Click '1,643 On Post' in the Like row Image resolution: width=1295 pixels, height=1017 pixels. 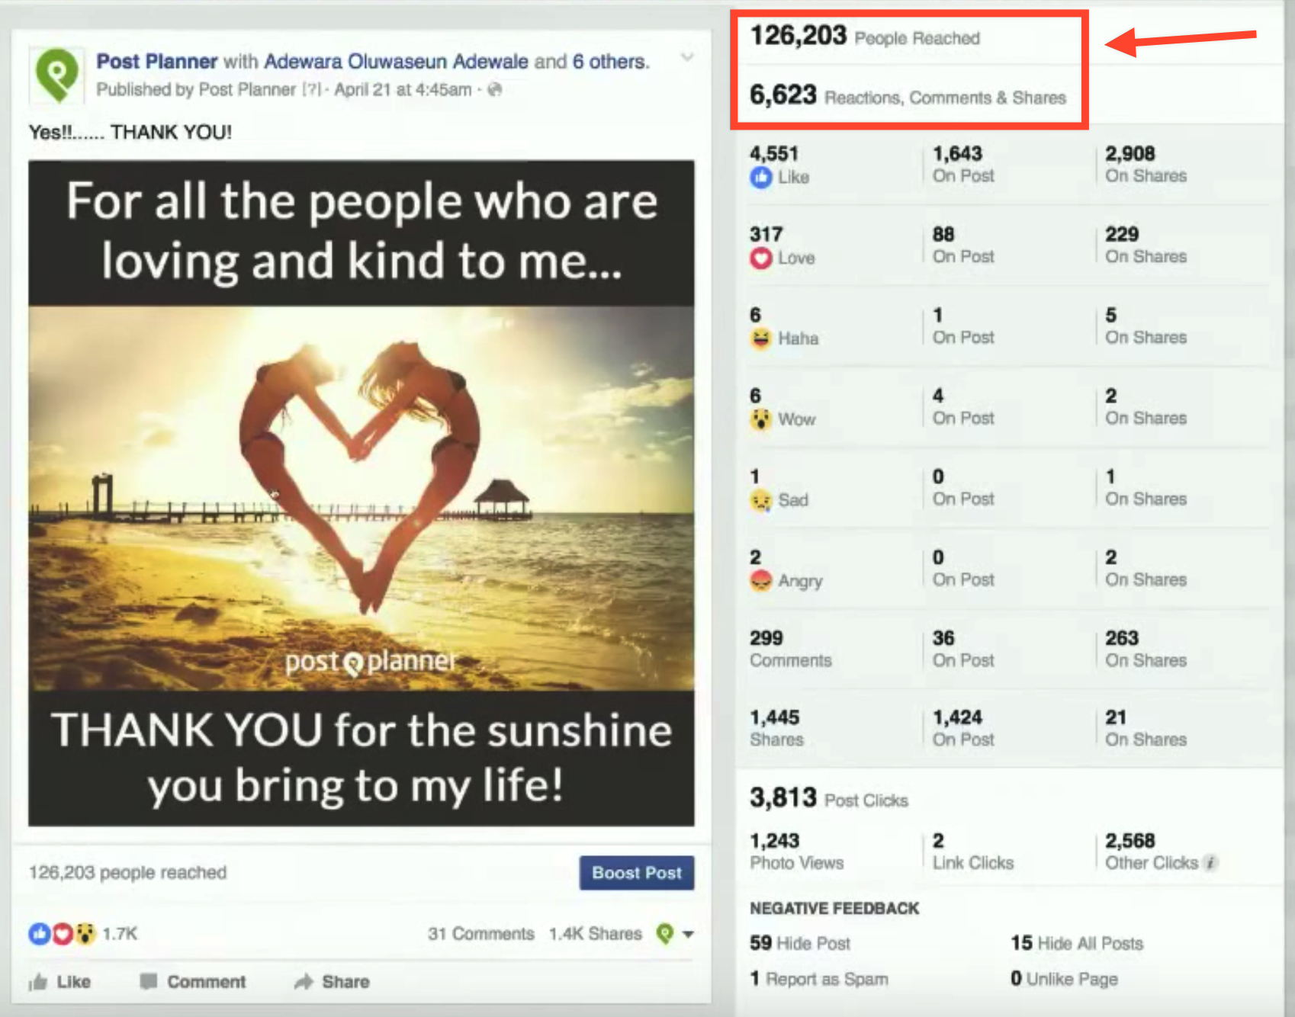point(964,165)
